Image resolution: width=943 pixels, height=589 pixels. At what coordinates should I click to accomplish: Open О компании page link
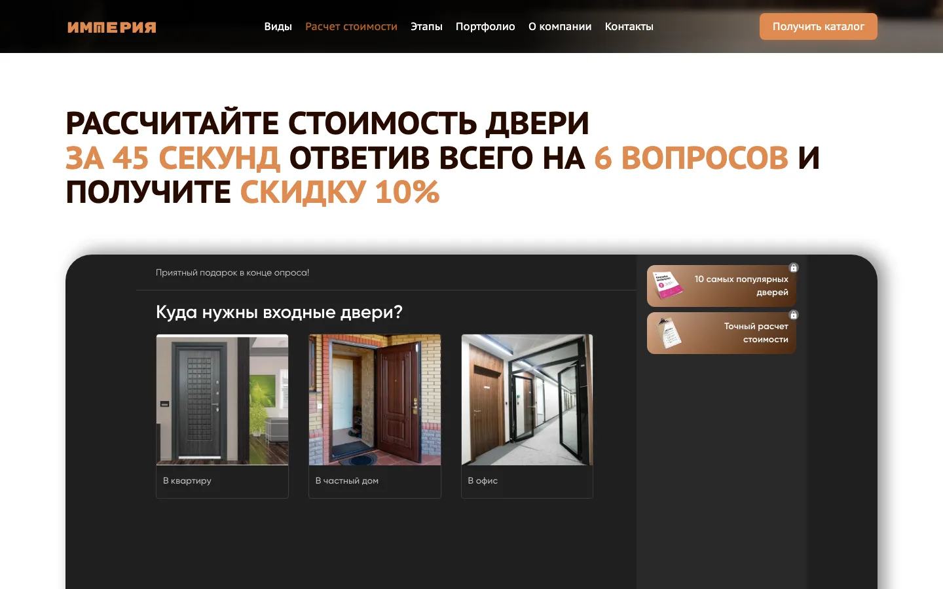pyautogui.click(x=560, y=27)
